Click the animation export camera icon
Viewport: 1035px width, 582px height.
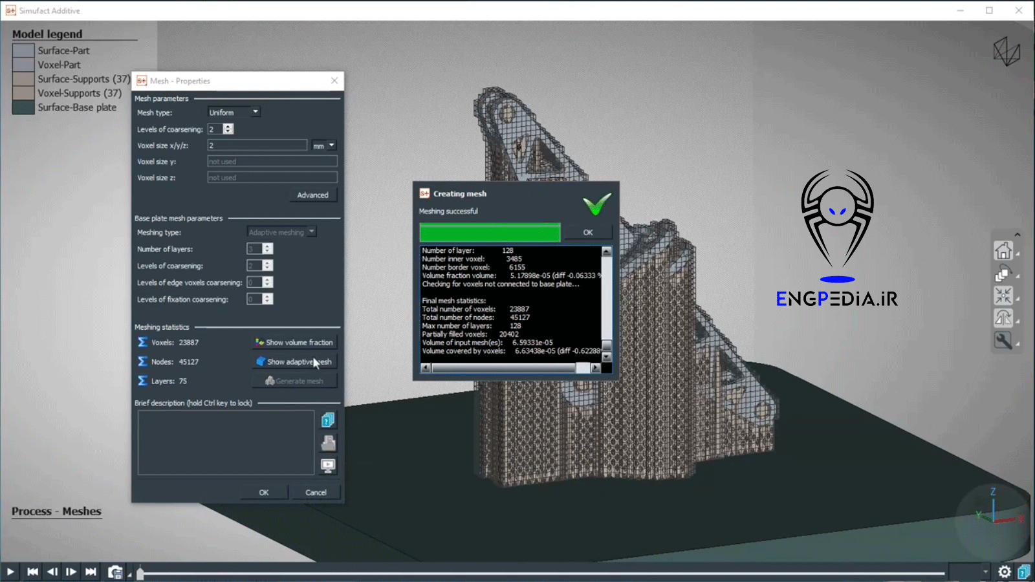coord(115,572)
